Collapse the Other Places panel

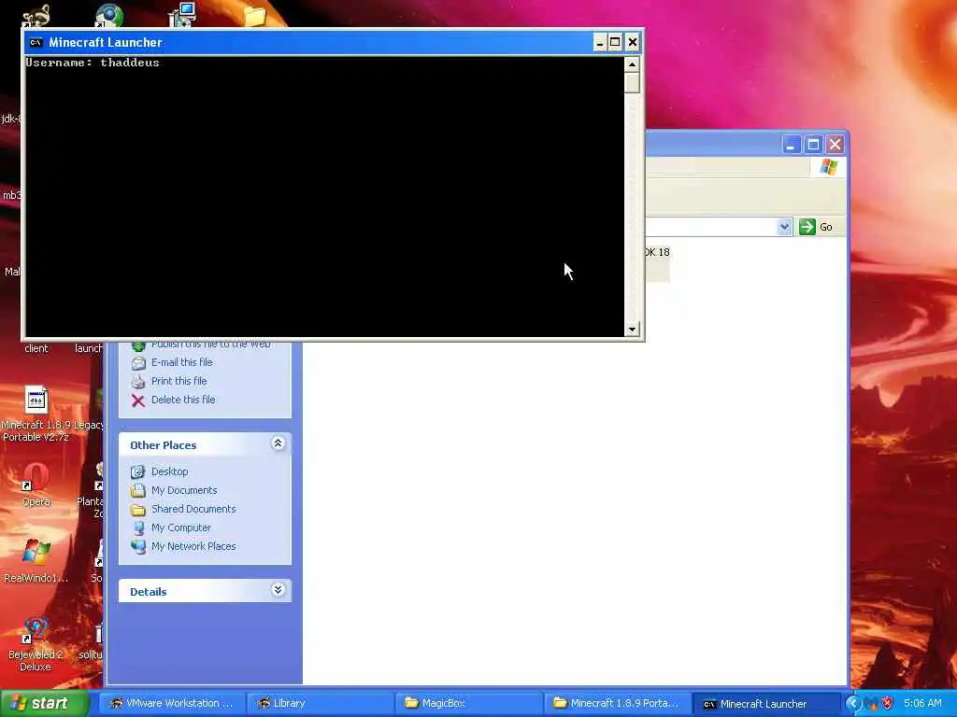point(278,443)
